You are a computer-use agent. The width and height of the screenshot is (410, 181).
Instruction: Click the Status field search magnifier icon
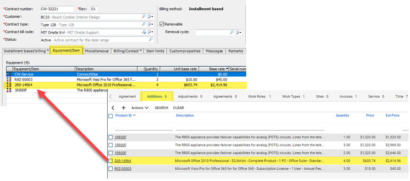pyautogui.click(x=151, y=40)
